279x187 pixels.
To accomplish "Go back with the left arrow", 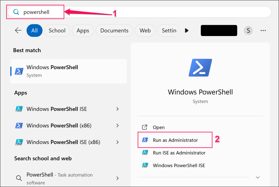I will pyautogui.click(x=18, y=31).
